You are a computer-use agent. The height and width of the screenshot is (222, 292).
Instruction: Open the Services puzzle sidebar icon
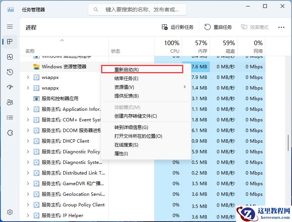coord(10,133)
